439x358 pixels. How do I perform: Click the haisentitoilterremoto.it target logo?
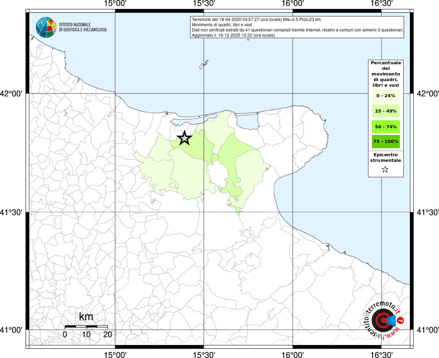[x=383, y=320]
